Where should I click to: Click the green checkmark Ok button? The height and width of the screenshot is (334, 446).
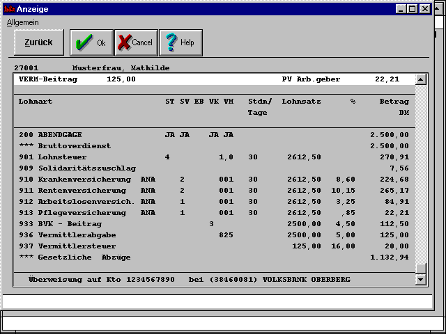coord(91,42)
